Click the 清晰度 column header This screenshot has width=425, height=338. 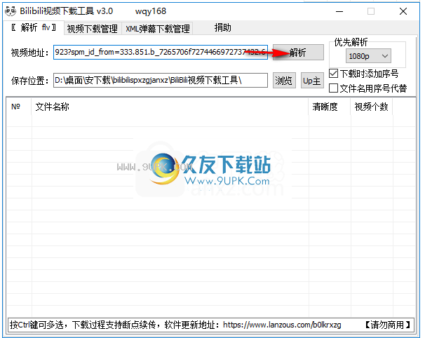[330, 107]
